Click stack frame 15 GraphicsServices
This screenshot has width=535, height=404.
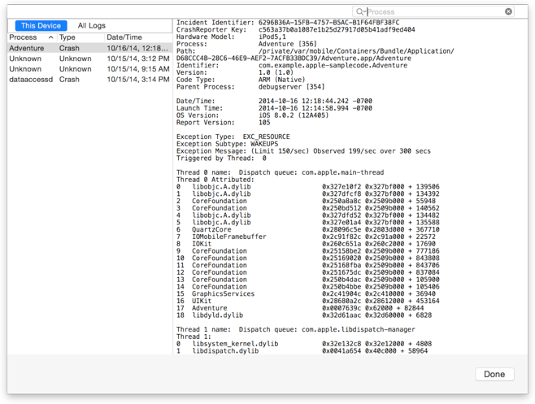click(306, 293)
